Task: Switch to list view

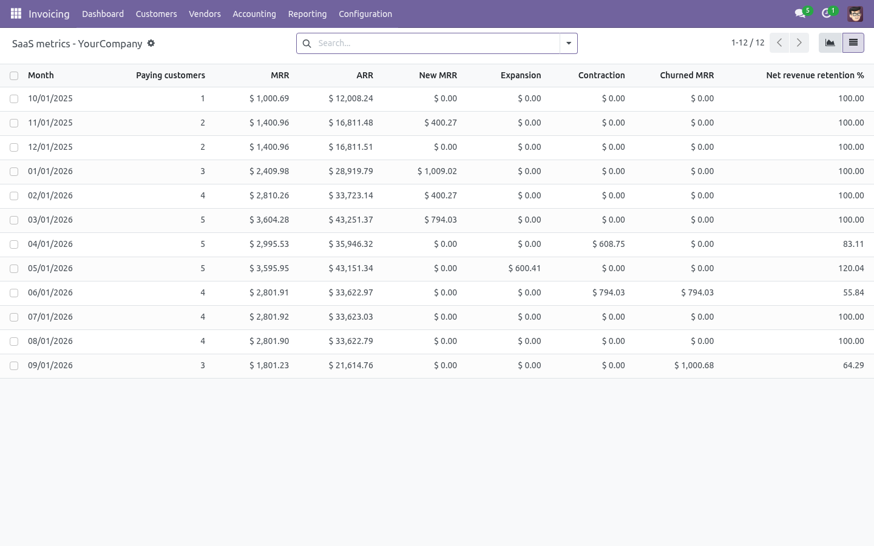Action: tap(853, 43)
